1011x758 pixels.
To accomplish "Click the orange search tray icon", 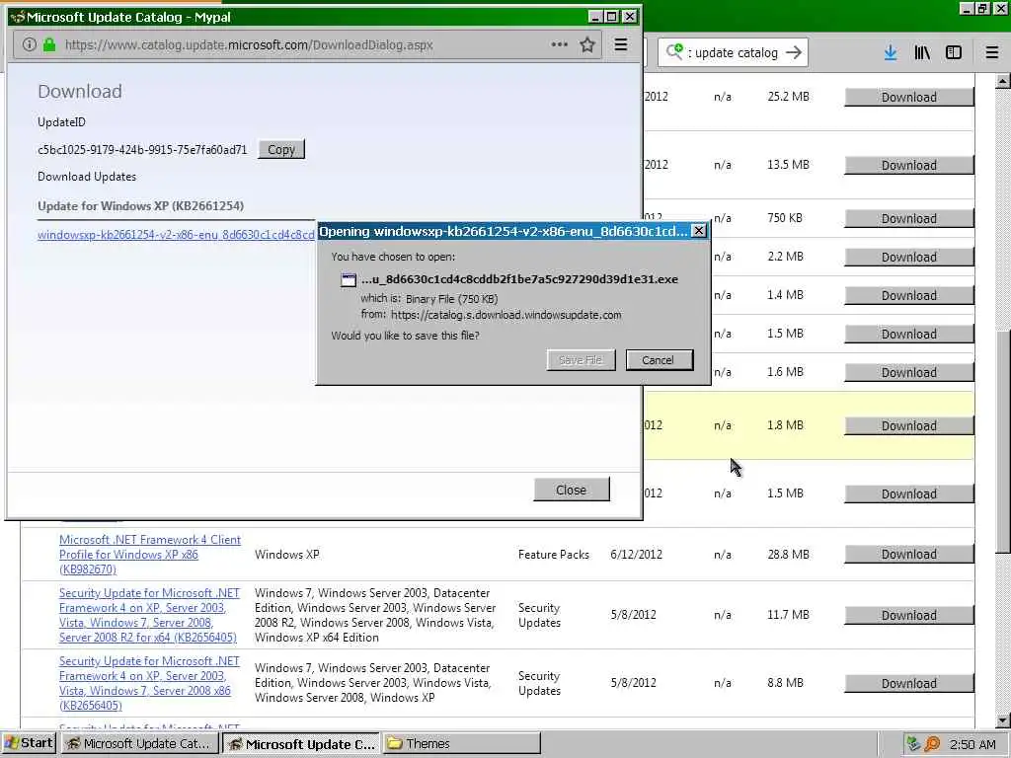I will coord(932,744).
